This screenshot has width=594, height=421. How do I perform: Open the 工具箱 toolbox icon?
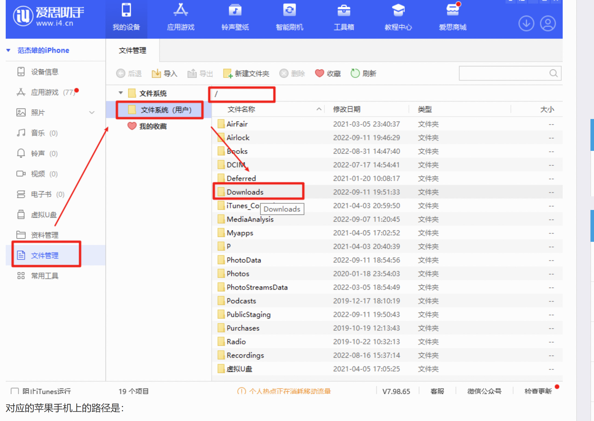click(344, 10)
